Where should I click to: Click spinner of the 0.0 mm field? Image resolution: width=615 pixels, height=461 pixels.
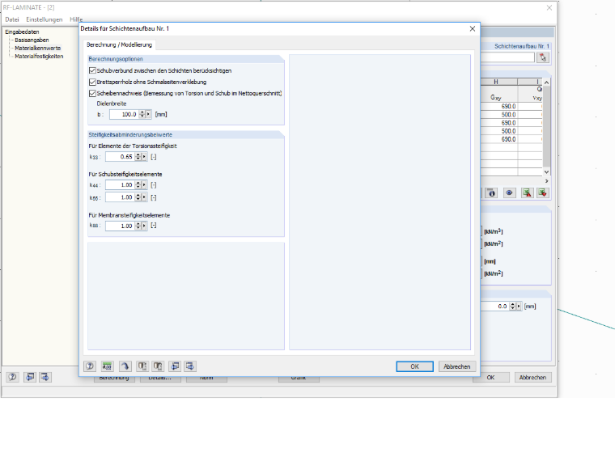(x=512, y=307)
